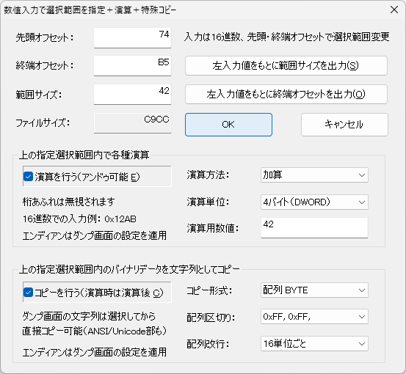Image resolution: width=406 pixels, height=374 pixels.
Task: Click the ファイルサイズ field showing C9CC
Action: [132, 123]
